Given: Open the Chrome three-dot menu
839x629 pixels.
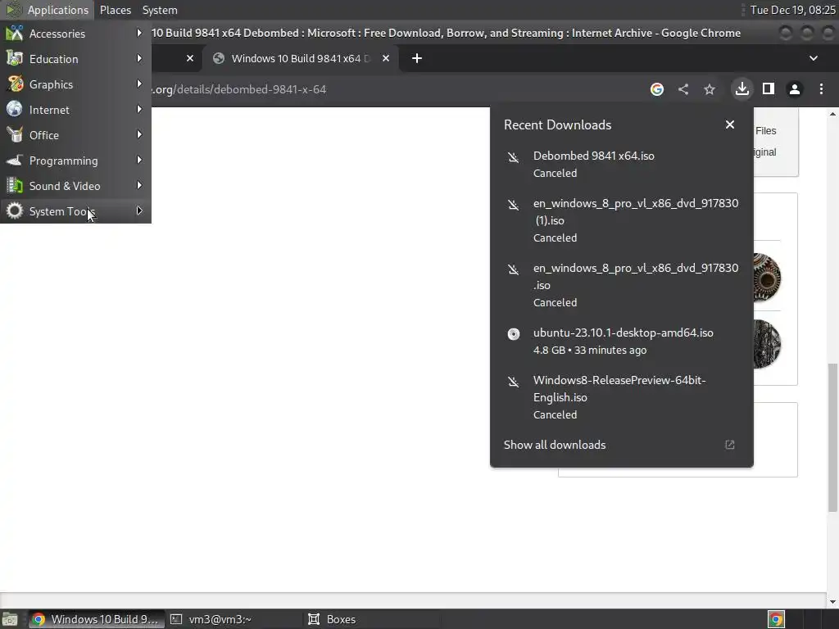Looking at the screenshot, I should pos(821,89).
